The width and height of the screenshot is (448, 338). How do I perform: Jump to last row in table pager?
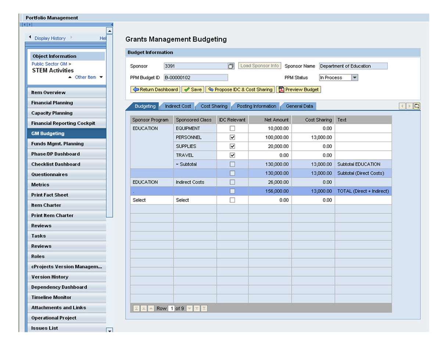(204, 309)
